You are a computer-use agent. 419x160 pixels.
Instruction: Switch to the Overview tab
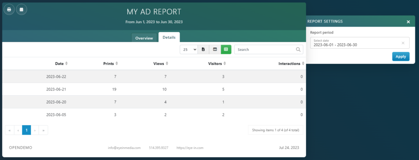[x=144, y=38]
